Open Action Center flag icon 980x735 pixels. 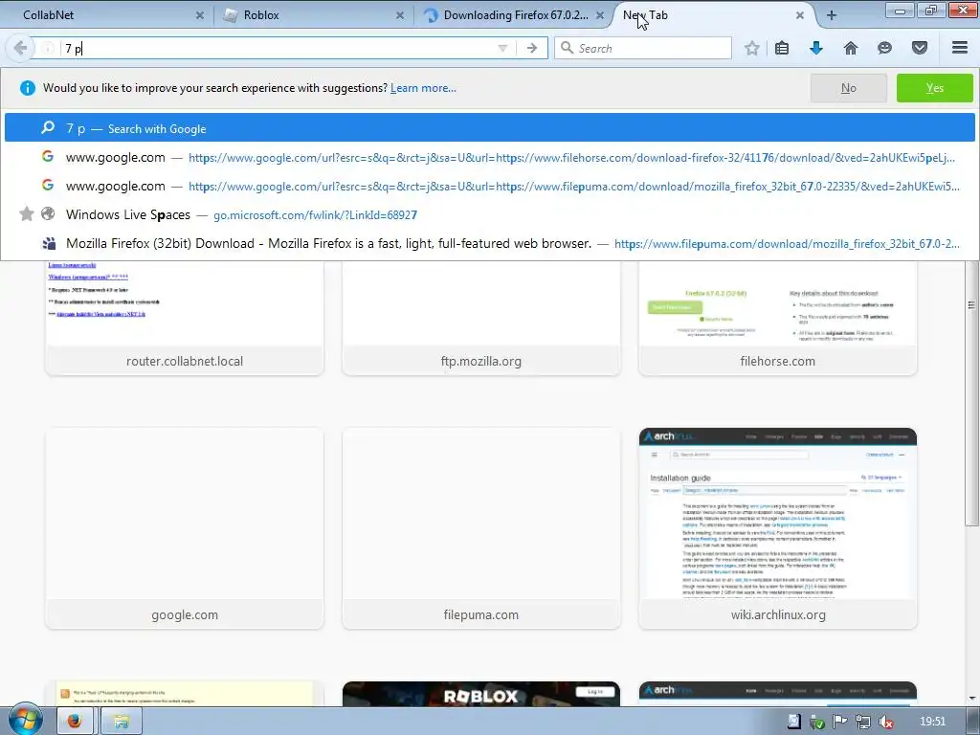(x=840, y=722)
